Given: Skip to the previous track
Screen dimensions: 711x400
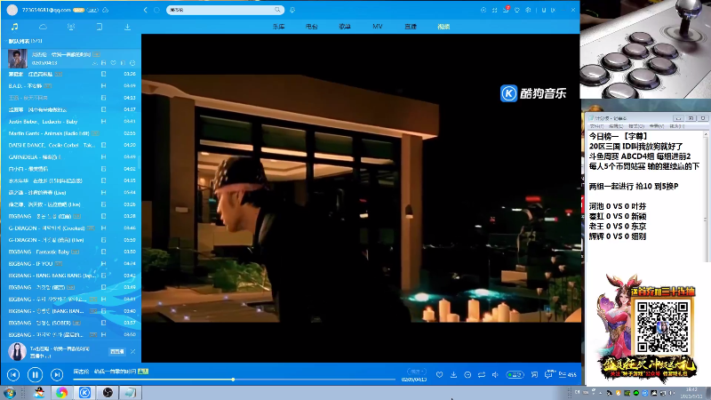Looking at the screenshot, I should (x=13, y=374).
